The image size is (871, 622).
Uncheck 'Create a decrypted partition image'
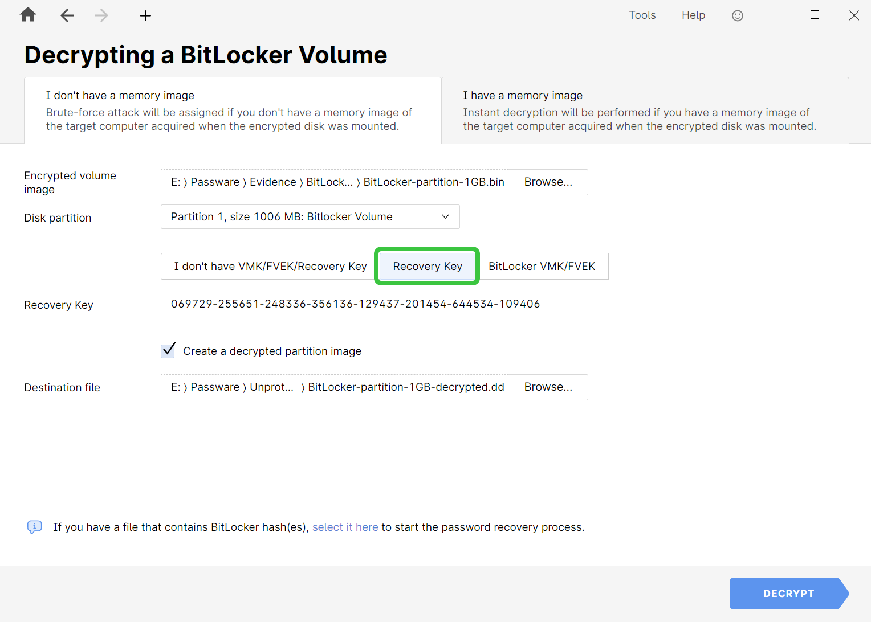click(168, 351)
